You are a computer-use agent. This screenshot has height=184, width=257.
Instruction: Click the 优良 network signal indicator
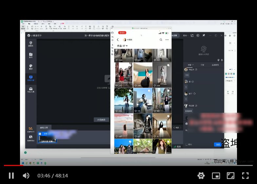[177, 147]
